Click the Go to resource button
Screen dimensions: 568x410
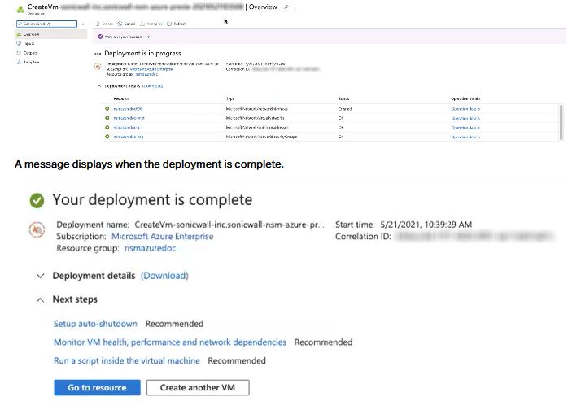pos(97,388)
